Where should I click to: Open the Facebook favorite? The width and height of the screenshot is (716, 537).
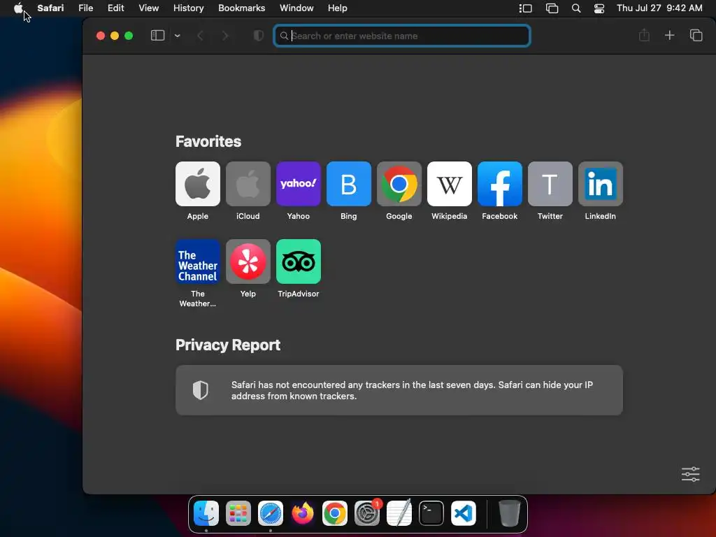click(499, 184)
